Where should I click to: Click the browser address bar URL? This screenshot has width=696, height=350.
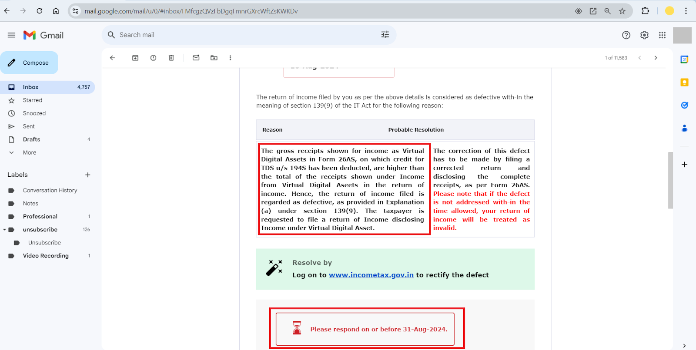click(191, 11)
